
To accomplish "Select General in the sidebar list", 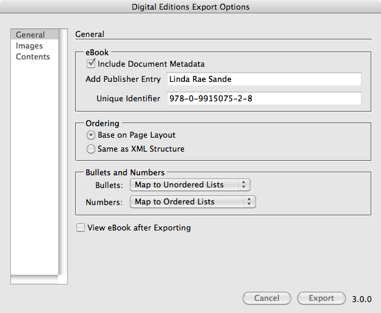I will 30,35.
